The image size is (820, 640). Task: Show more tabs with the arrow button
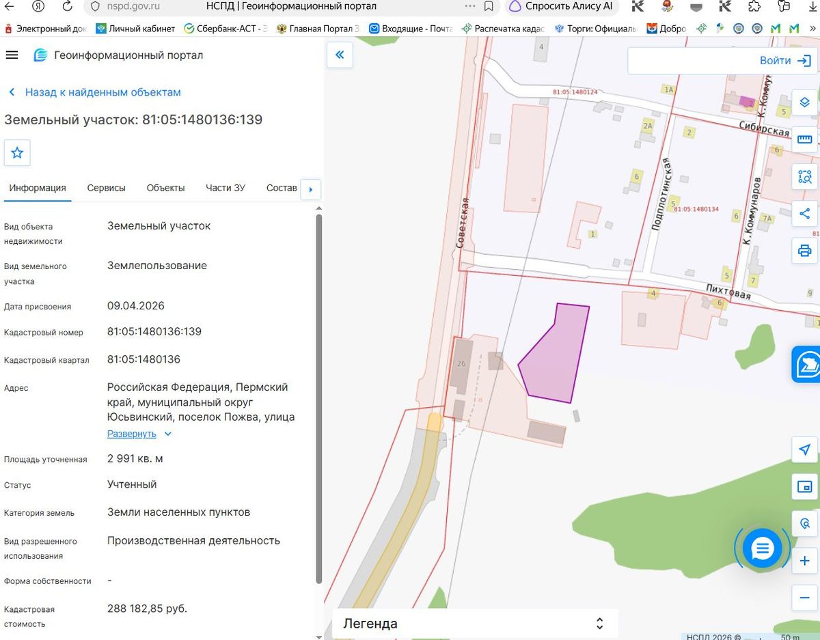310,189
